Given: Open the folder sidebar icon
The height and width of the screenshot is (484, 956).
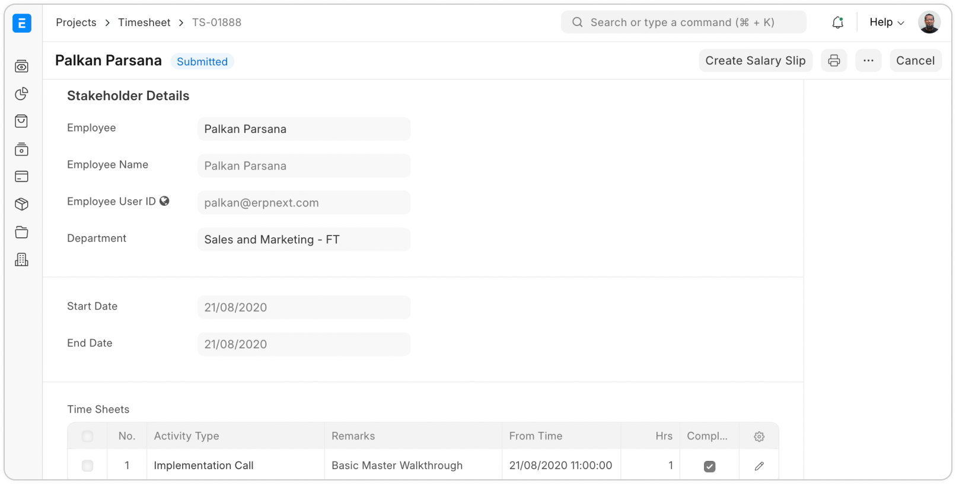Looking at the screenshot, I should pyautogui.click(x=21, y=233).
